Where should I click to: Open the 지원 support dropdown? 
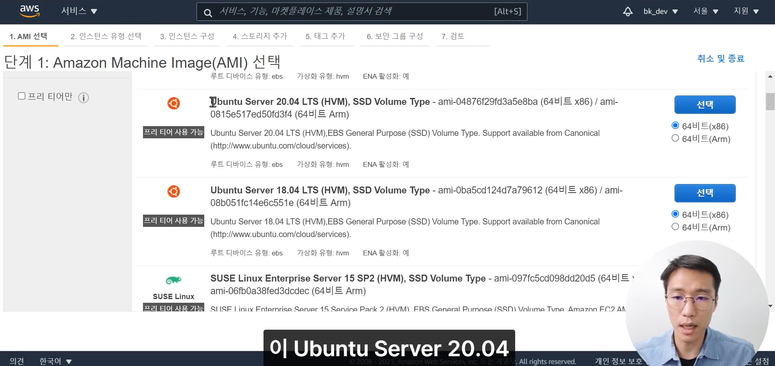tap(746, 11)
